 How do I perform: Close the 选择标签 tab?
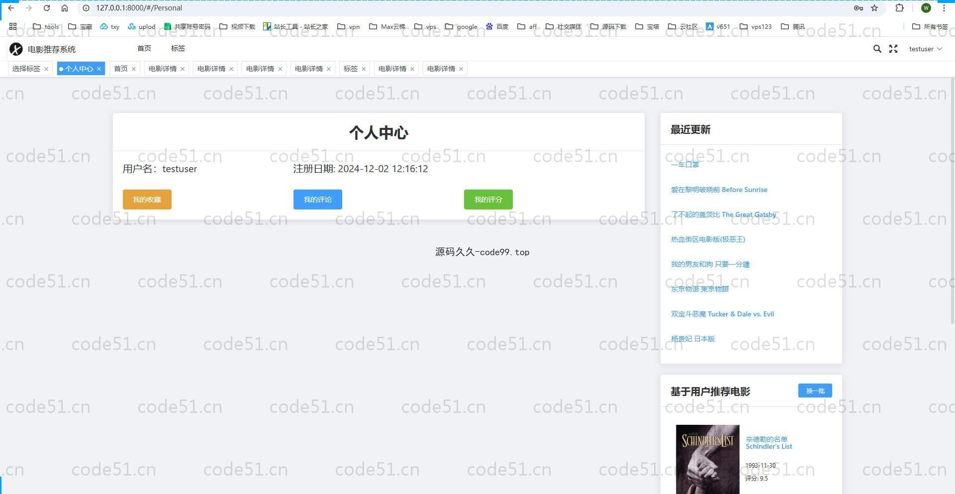click(x=46, y=69)
